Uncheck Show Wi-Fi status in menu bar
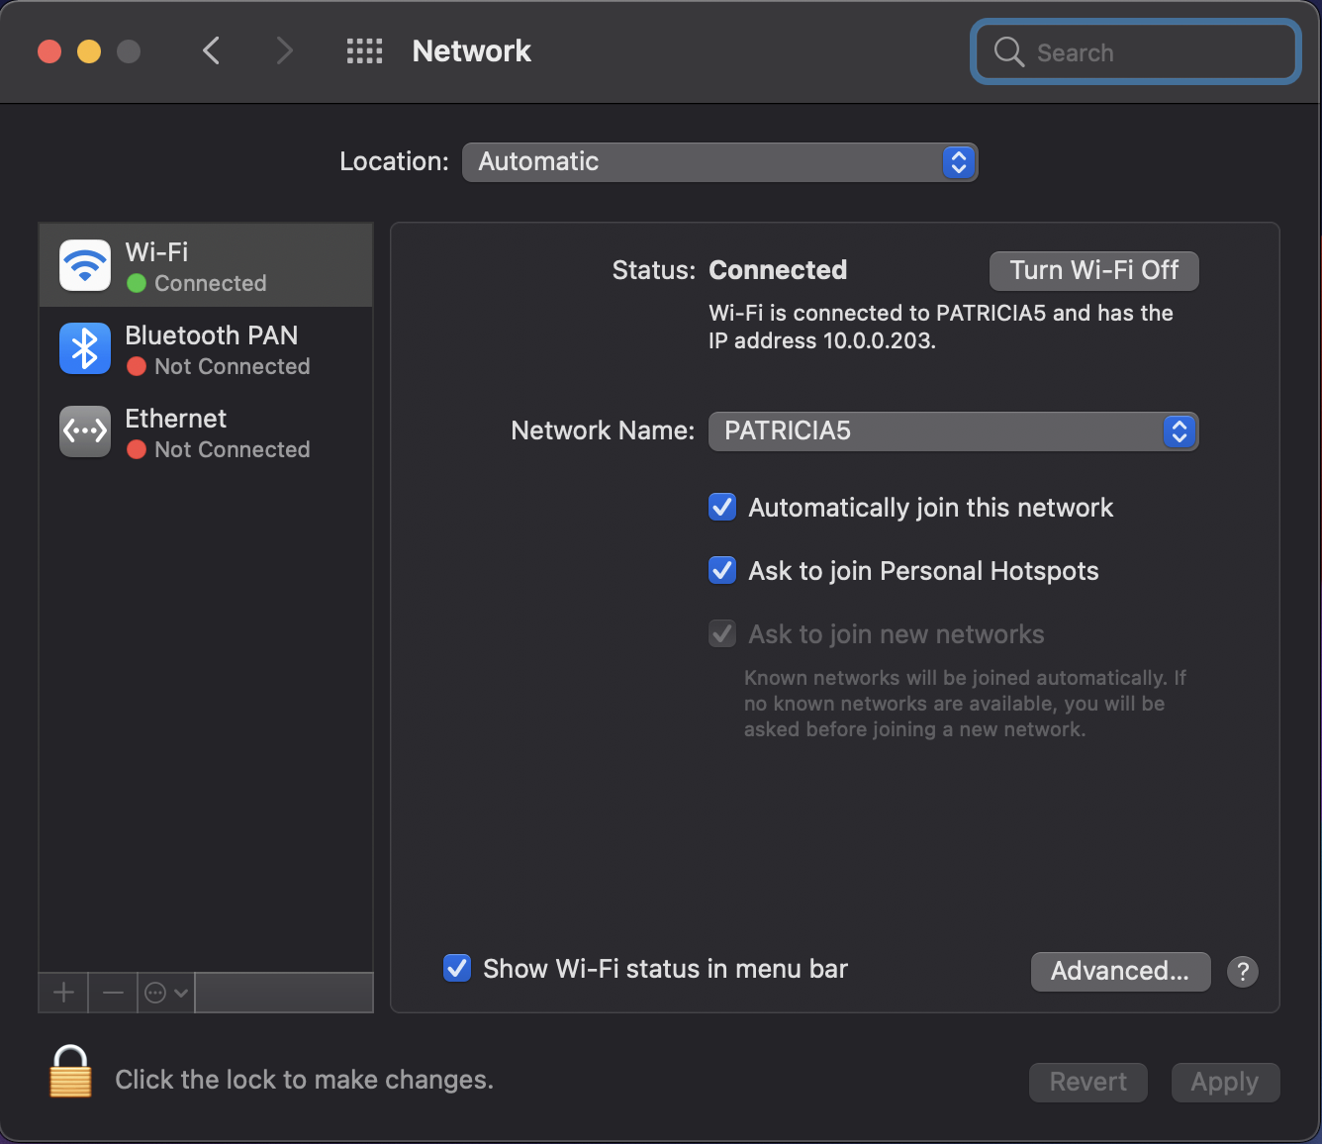 coord(457,968)
